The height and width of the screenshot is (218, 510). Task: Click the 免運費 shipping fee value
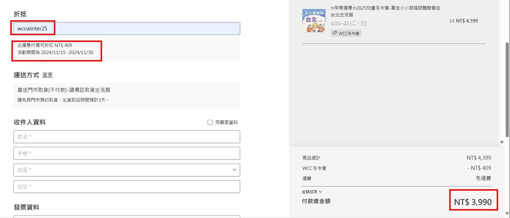click(483, 178)
